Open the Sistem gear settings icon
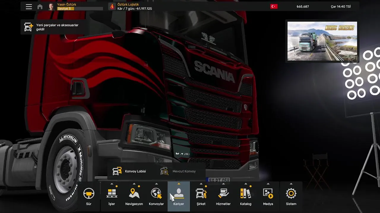This screenshot has width=380, height=213. (x=291, y=193)
